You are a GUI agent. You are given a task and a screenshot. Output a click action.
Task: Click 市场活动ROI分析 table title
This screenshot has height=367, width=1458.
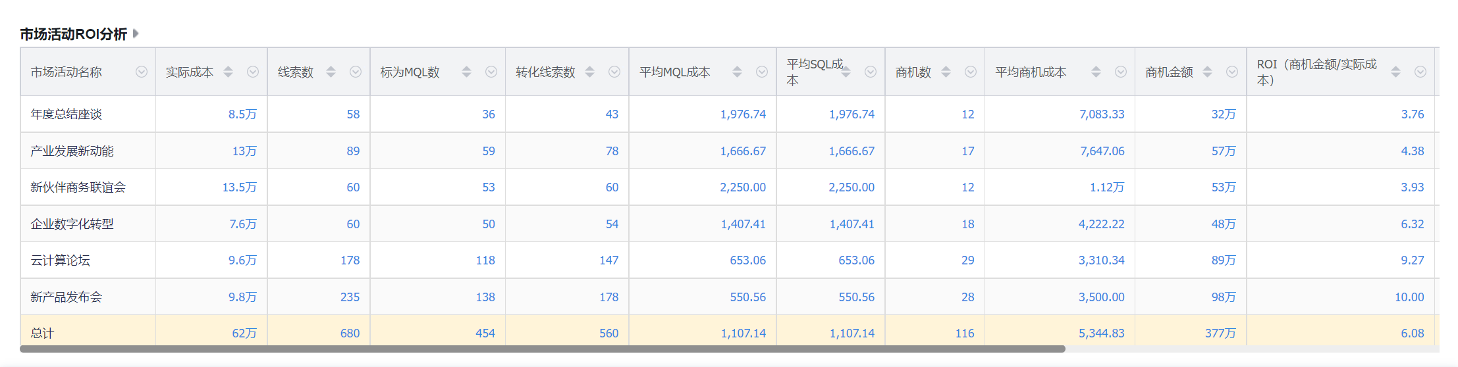[74, 34]
